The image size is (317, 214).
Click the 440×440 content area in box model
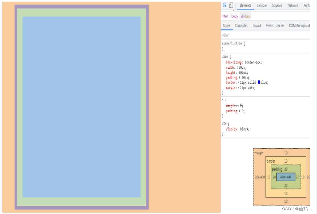(286, 177)
